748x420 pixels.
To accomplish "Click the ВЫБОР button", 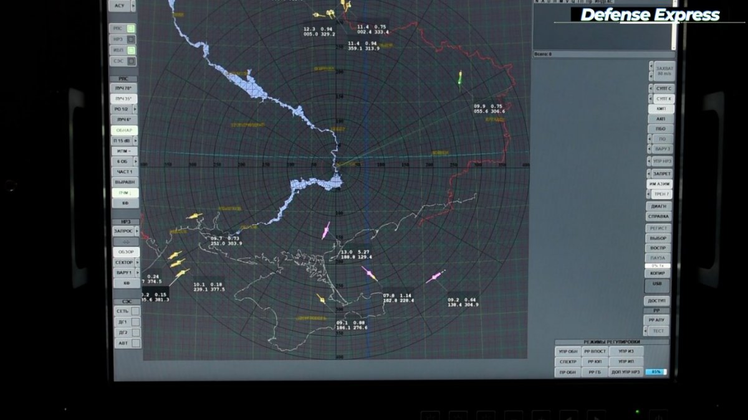I will [x=658, y=238].
